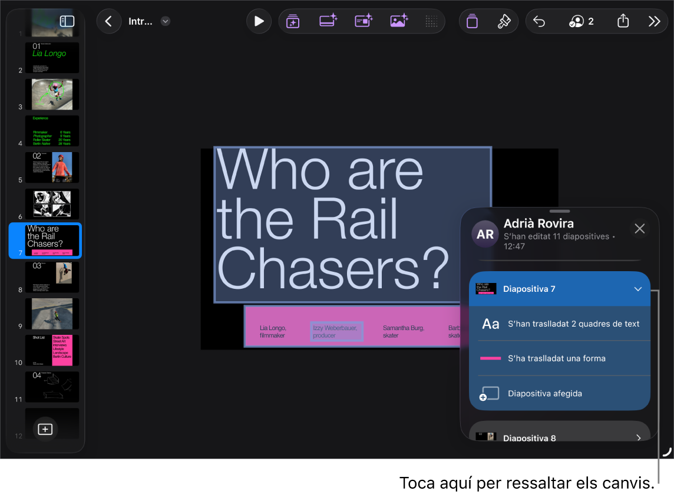Screen dimensions: 674x494
Task: Click the insert image icon
Action: pyautogui.click(x=399, y=21)
